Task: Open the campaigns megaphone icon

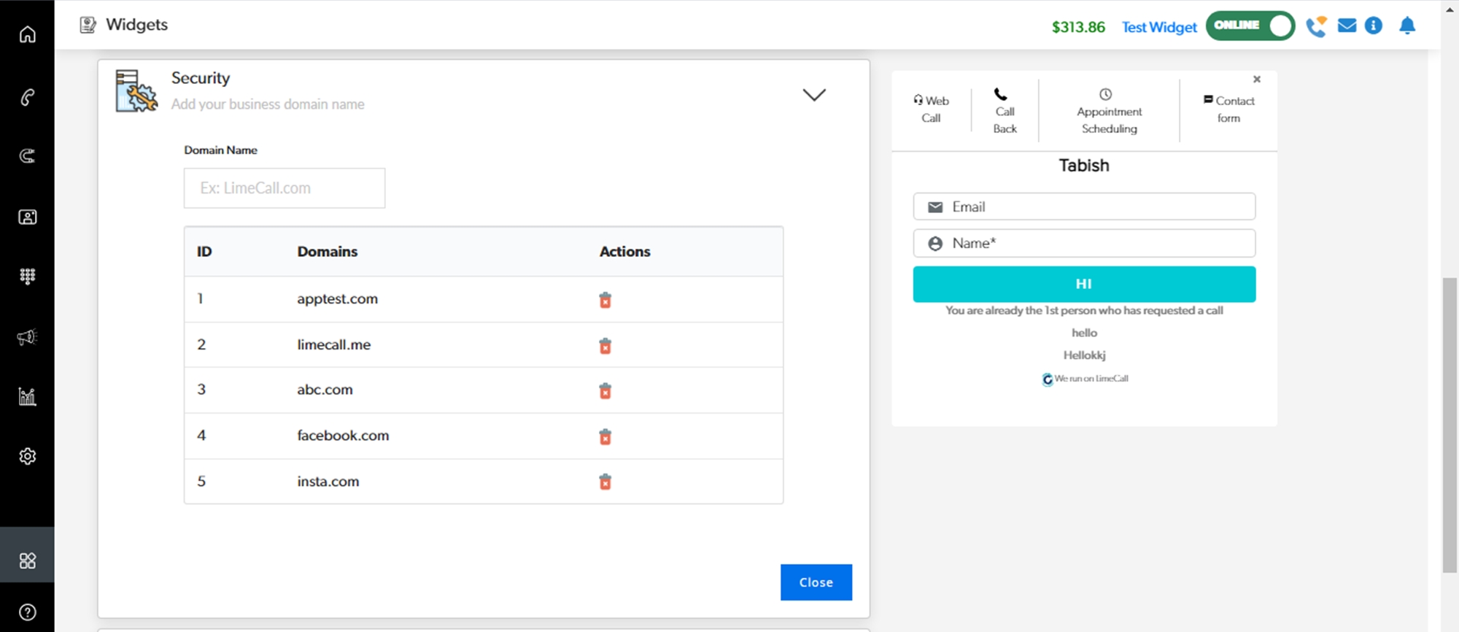Action: coord(27,336)
